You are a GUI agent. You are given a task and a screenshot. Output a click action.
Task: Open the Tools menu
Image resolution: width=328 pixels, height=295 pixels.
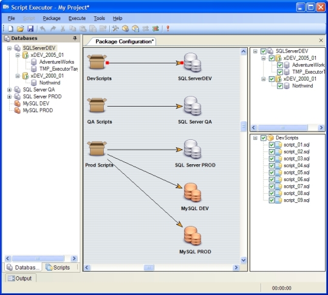[99, 18]
